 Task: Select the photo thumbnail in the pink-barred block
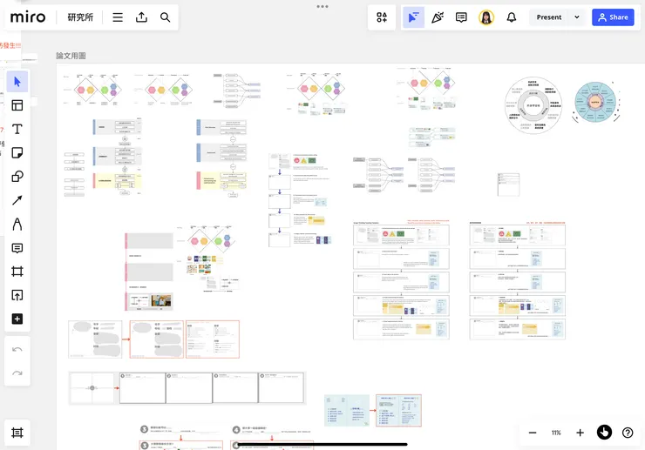tap(161, 300)
